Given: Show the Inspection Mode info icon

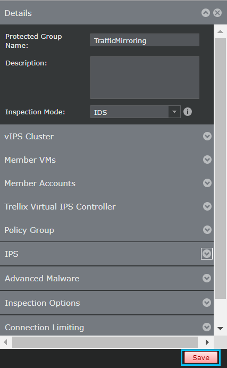Looking at the screenshot, I should (x=188, y=112).
